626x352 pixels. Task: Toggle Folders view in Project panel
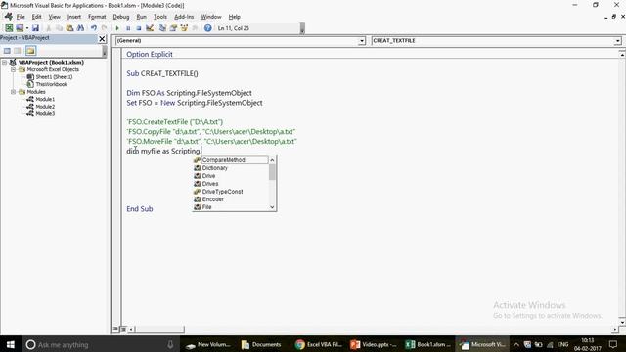(30, 51)
